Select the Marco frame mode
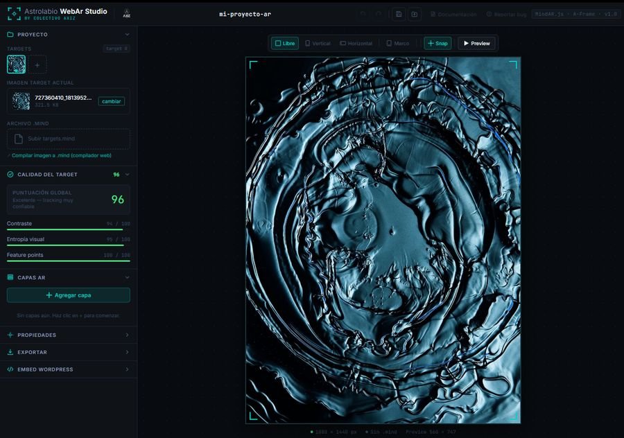 click(397, 44)
